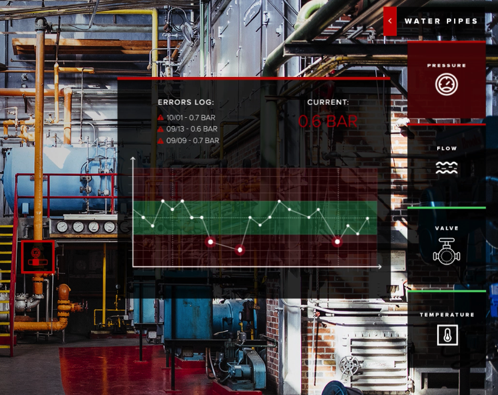The image size is (498, 395).
Task: Select the TEMPERATURE tab label
Action: (x=446, y=314)
